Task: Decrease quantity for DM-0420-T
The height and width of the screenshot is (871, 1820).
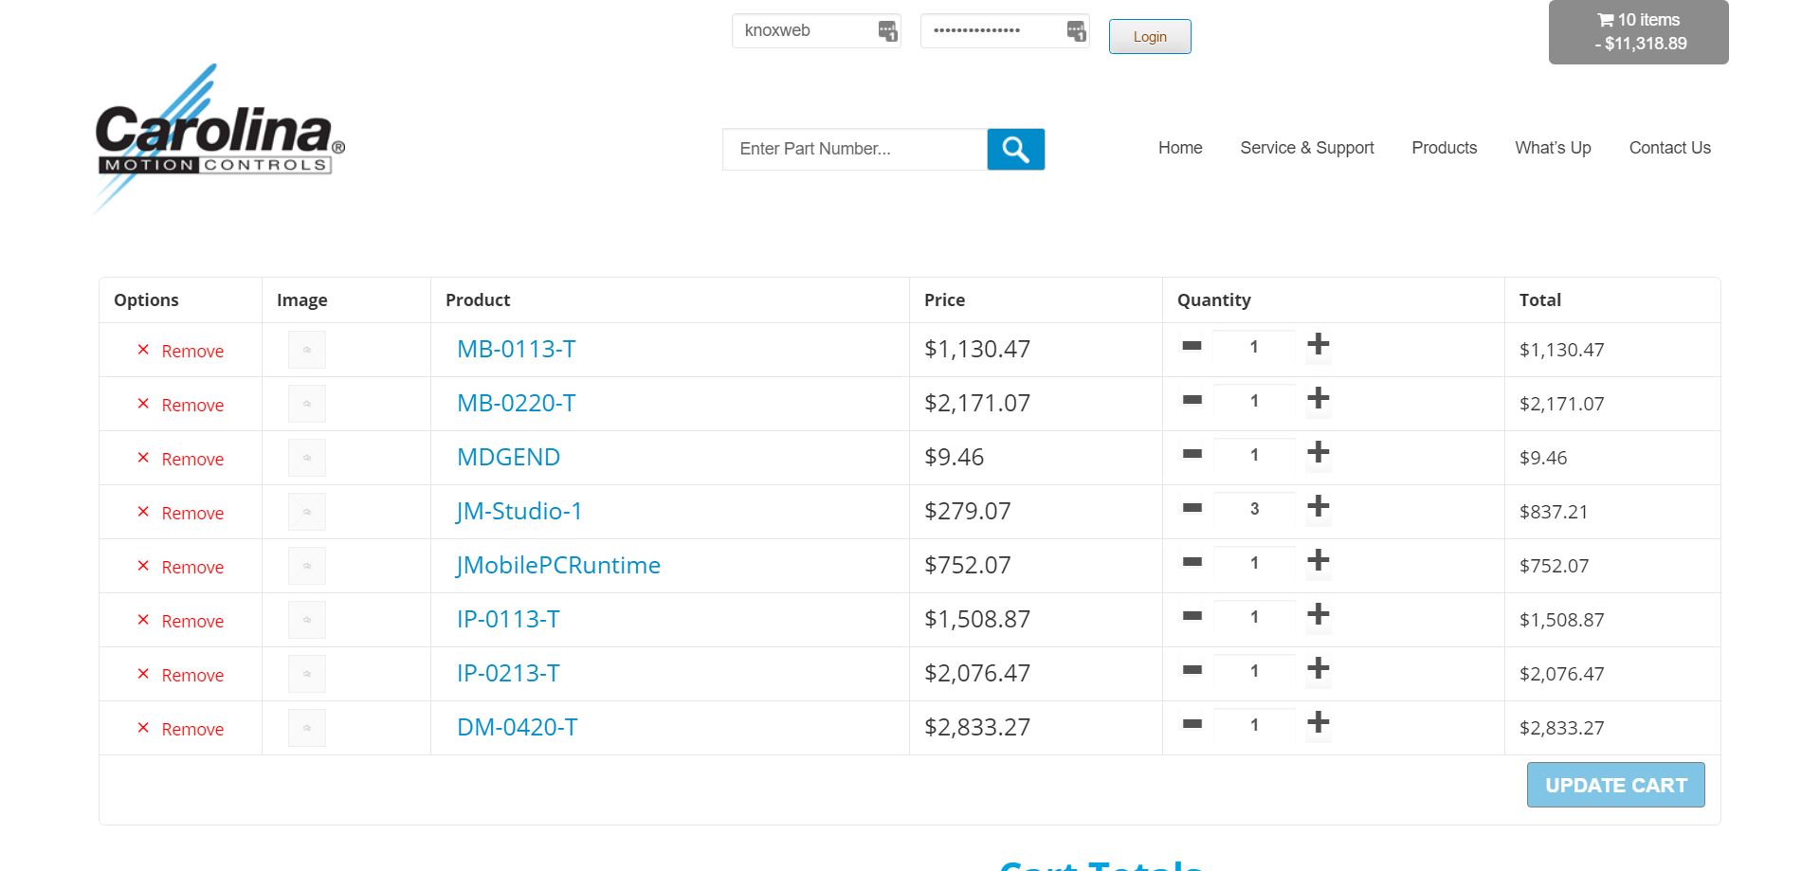Action: tap(1192, 724)
